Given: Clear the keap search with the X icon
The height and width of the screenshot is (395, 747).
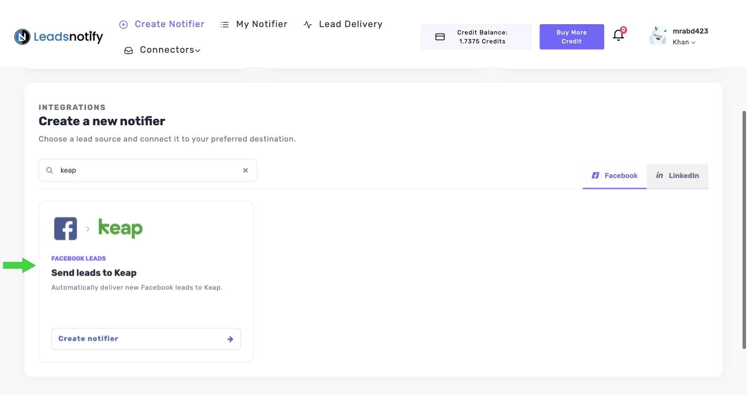Looking at the screenshot, I should point(245,170).
